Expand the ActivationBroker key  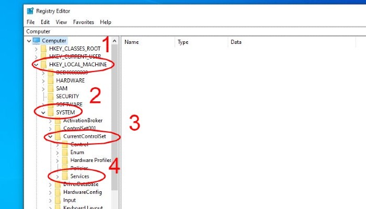point(50,121)
